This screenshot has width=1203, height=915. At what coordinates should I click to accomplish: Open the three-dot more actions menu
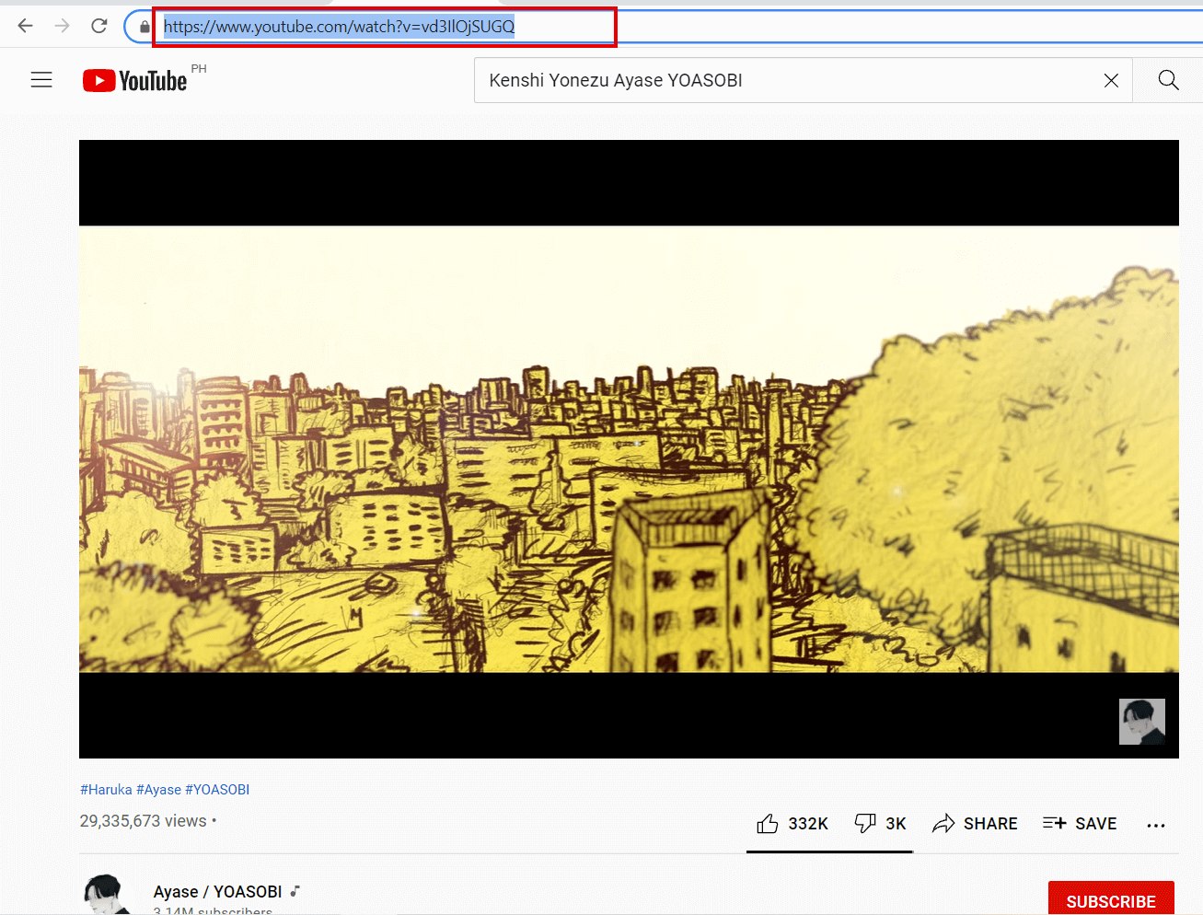(1156, 825)
